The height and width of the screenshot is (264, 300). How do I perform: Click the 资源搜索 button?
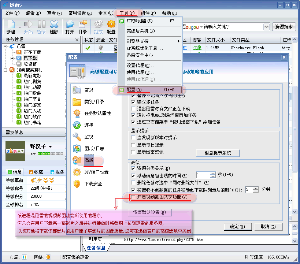(284, 27)
